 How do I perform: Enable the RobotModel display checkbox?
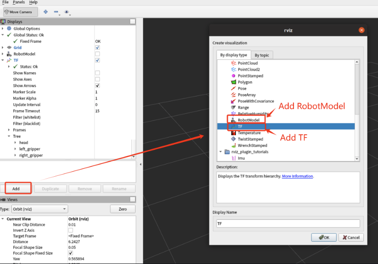point(97,54)
